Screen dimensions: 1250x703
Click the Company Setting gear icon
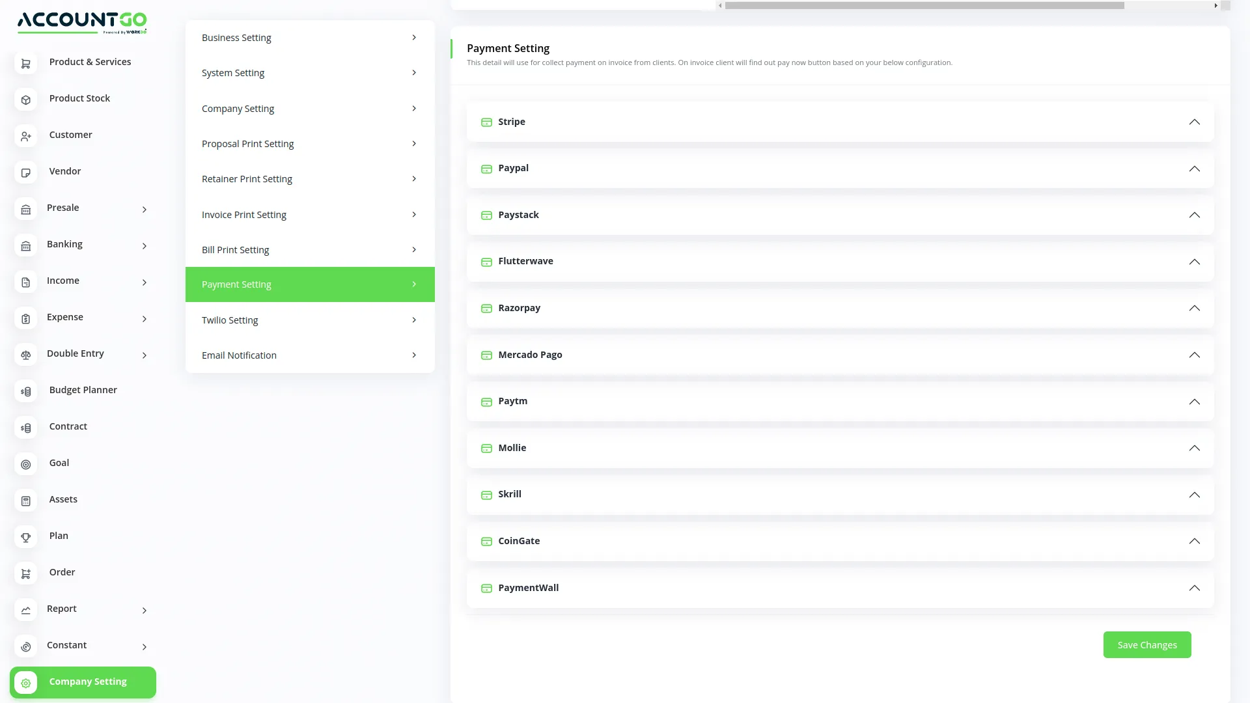(25, 682)
